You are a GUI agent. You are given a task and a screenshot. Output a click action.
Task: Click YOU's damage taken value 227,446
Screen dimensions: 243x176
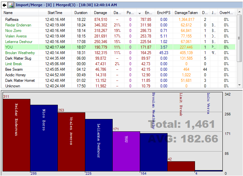coord(186,47)
